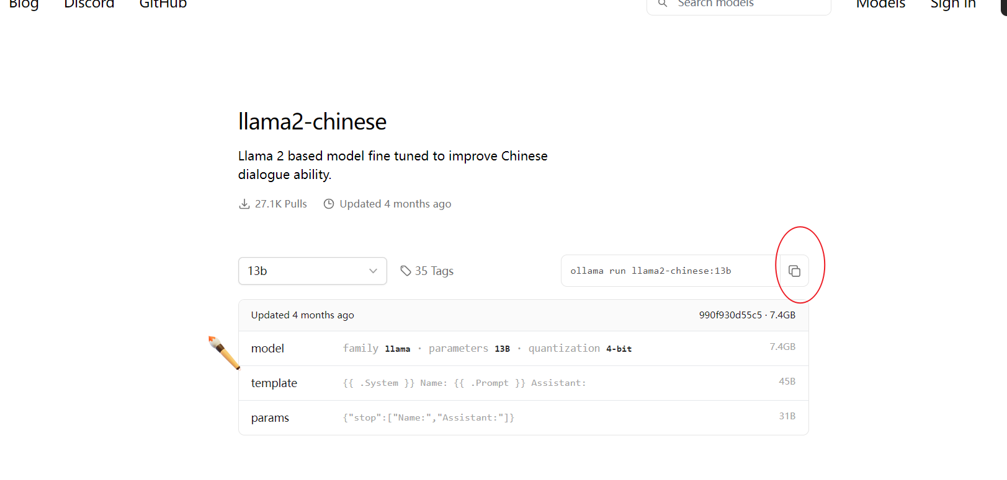
Task: Click the clock icon beside Updated 4 months ago
Action: pos(329,204)
